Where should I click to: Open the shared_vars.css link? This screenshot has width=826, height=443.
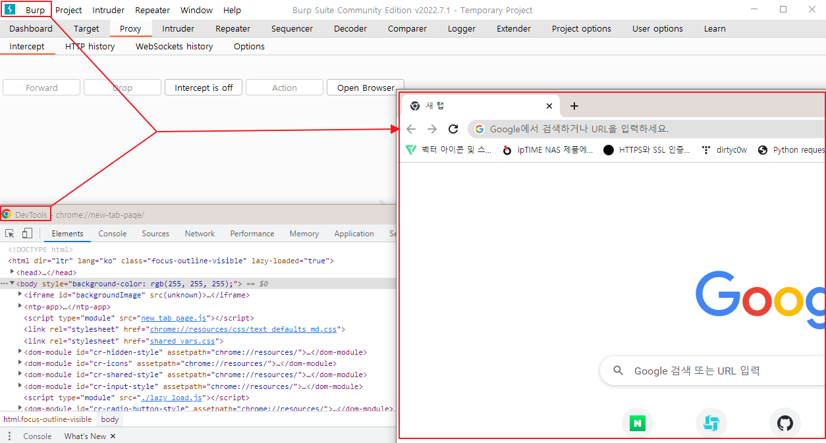182,341
